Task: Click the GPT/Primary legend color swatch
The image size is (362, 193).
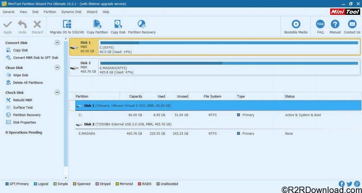Action: (x=7, y=184)
